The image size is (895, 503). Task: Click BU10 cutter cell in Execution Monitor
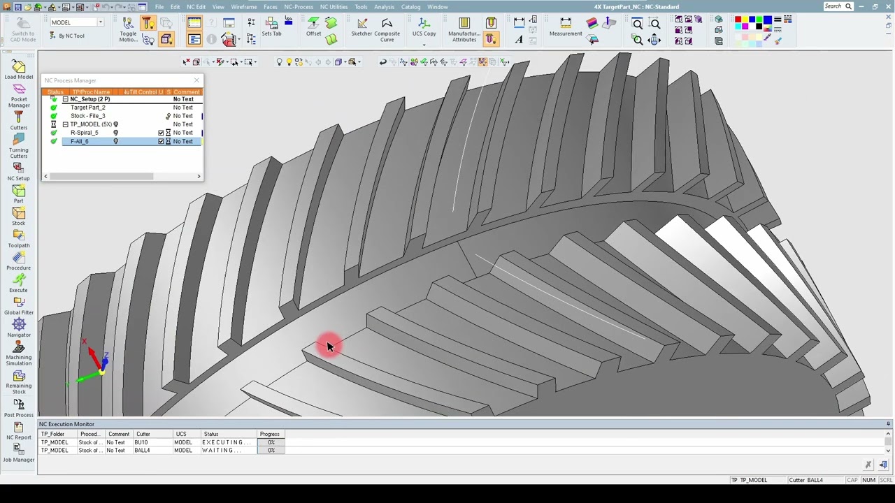(x=153, y=442)
